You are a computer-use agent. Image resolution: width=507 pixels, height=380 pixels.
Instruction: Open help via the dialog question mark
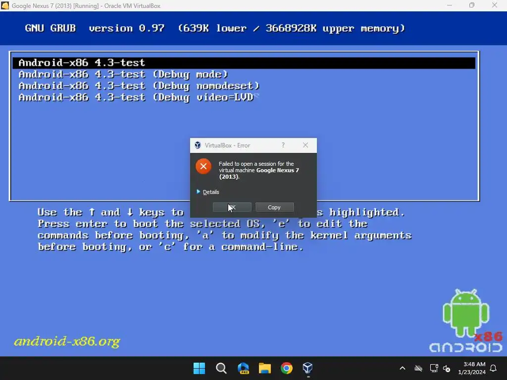283,145
